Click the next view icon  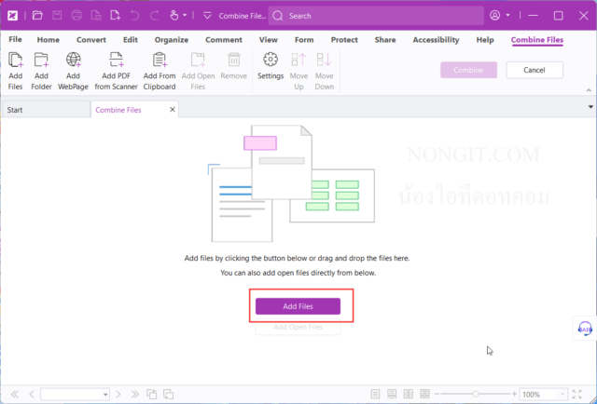click(168, 394)
